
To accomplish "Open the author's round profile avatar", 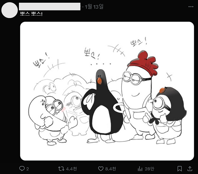I will (10, 10).
